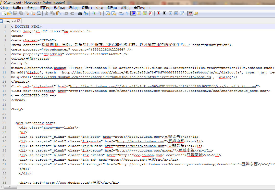
Task: Toggle word wrap in the toolbar
Action: (x=121, y=13)
